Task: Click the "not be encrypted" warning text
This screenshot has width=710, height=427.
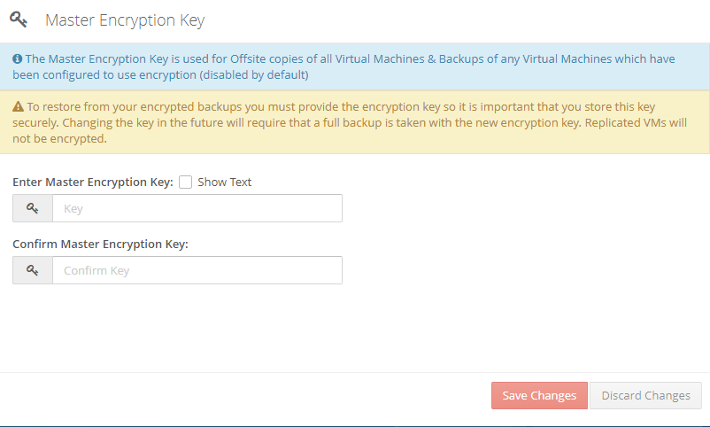Action: (60, 139)
